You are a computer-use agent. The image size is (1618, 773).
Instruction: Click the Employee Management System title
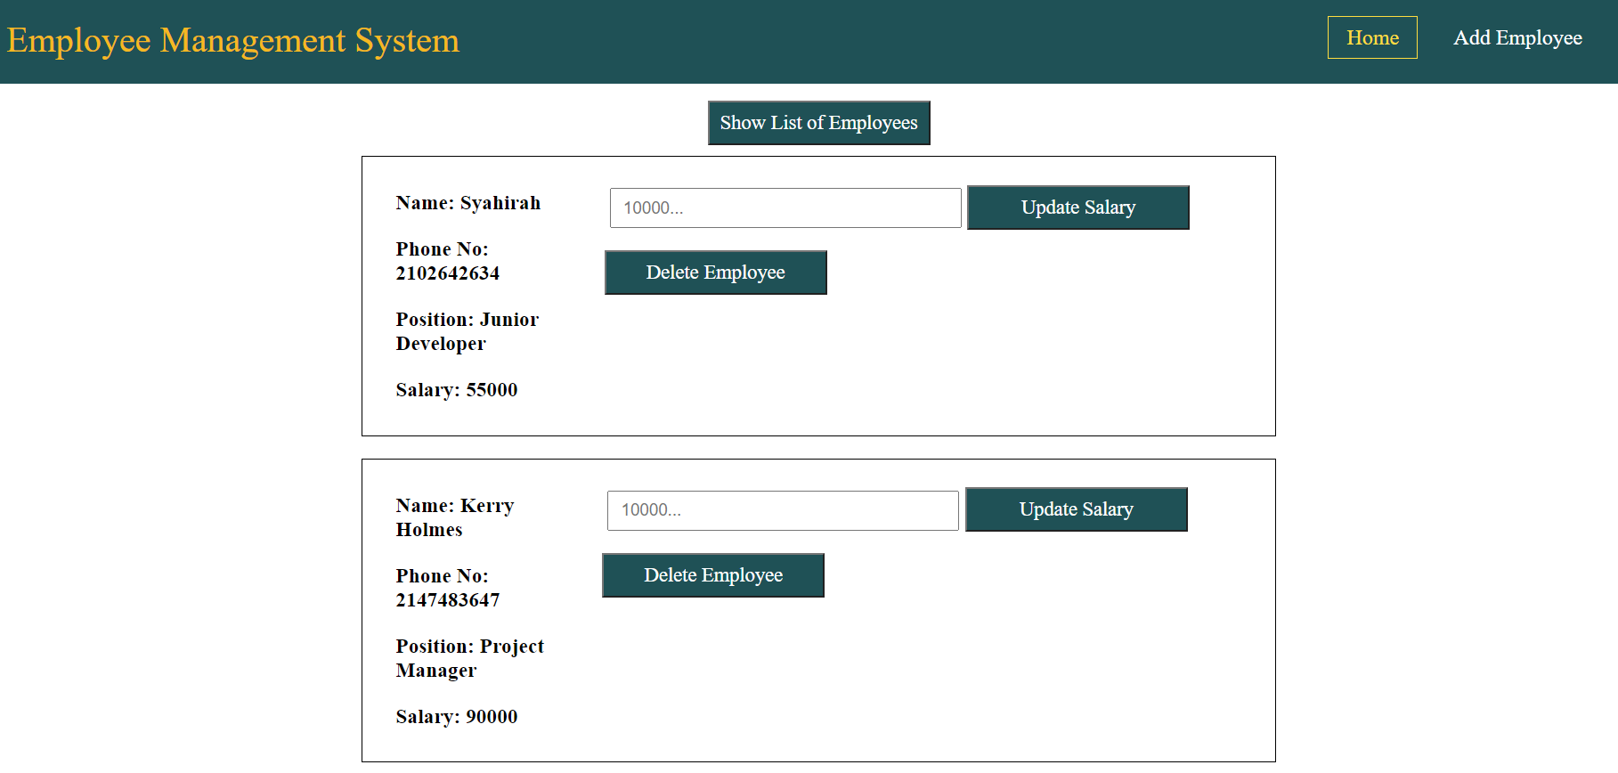tap(233, 40)
